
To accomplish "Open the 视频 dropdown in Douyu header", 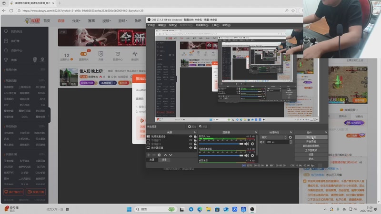I will coord(106,21).
